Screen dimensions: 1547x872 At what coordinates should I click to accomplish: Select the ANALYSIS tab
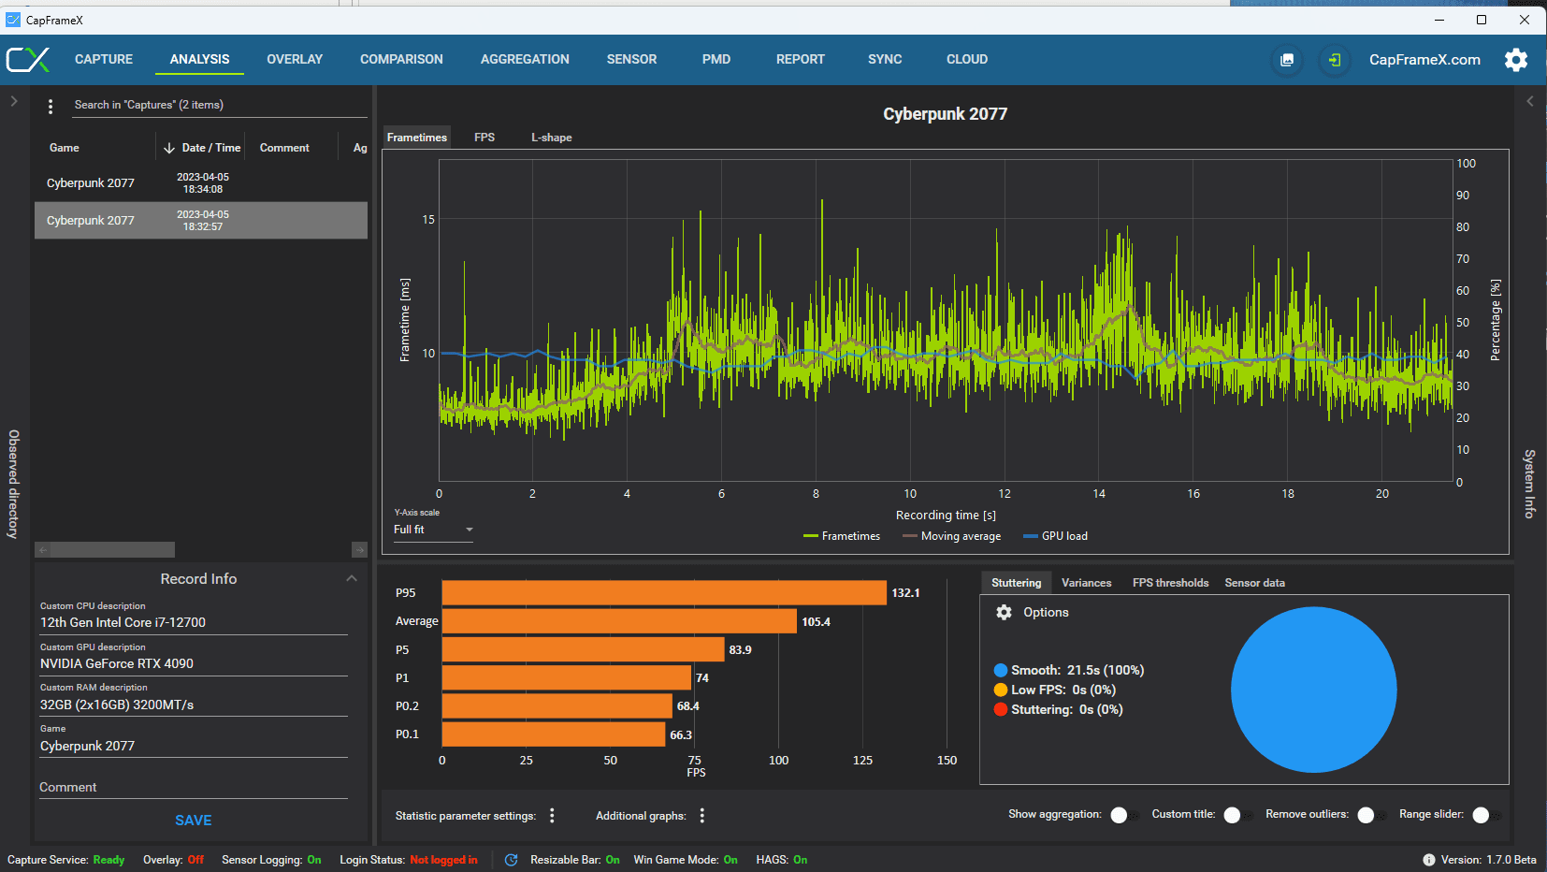[199, 59]
